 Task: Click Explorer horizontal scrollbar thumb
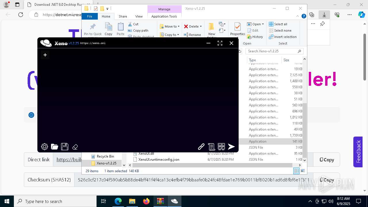coord(213,165)
